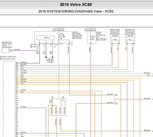Click the vertical violet wire label below fuse F20
Image resolution: width=153 pixels, height=137 pixels.
90,50
